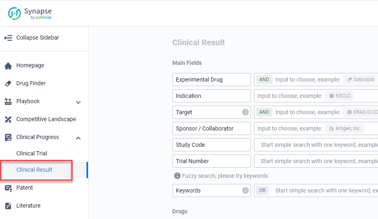This screenshot has width=378, height=219.
Task: Click the Collapse Sidebar arrow icon
Action: pyautogui.click(x=8, y=38)
